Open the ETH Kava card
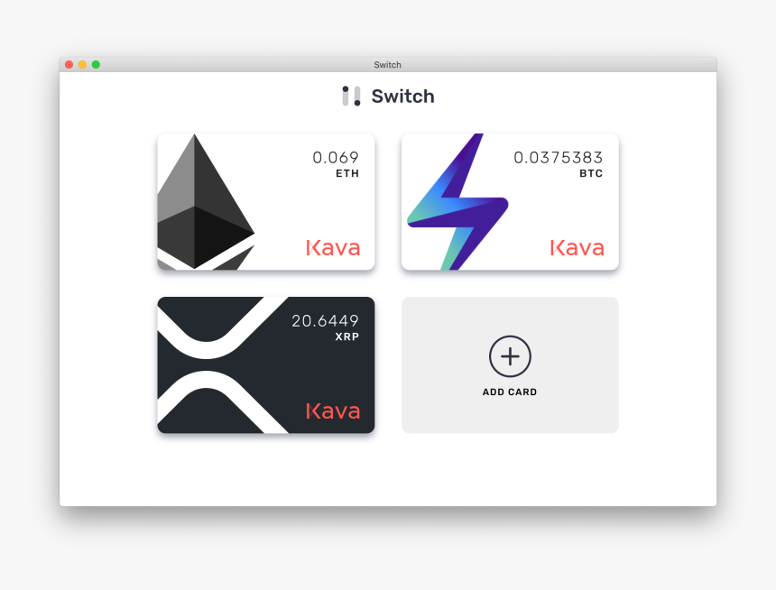The height and width of the screenshot is (590, 776). tap(266, 201)
